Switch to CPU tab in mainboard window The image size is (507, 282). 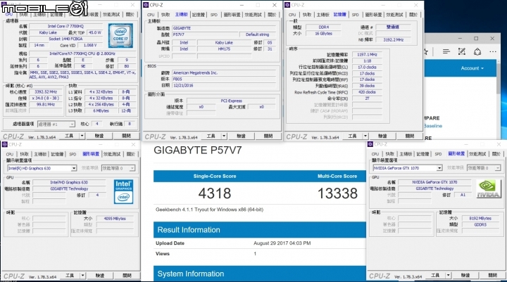click(151, 15)
